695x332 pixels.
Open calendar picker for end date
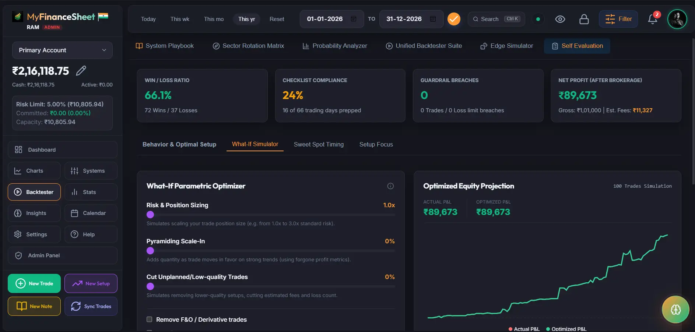point(433,19)
